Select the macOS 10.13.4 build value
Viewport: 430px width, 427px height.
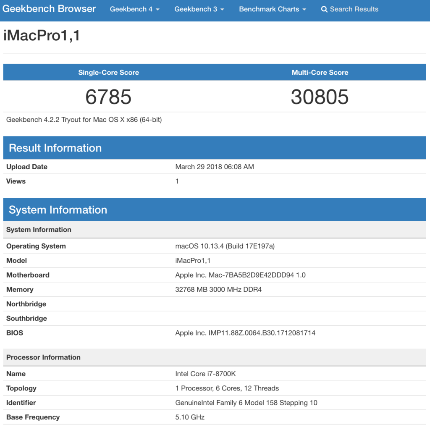(x=225, y=246)
